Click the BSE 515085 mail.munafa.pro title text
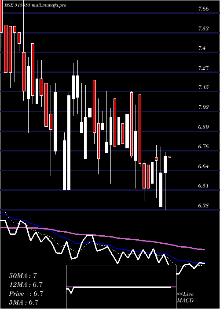This screenshot has height=309, width=220. [35, 5]
